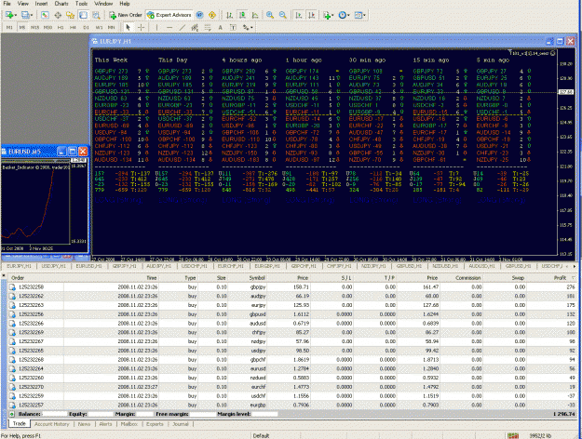The width and height of the screenshot is (582, 439).
Task: Toggle Chart Shift icon
Action: coord(311,15)
